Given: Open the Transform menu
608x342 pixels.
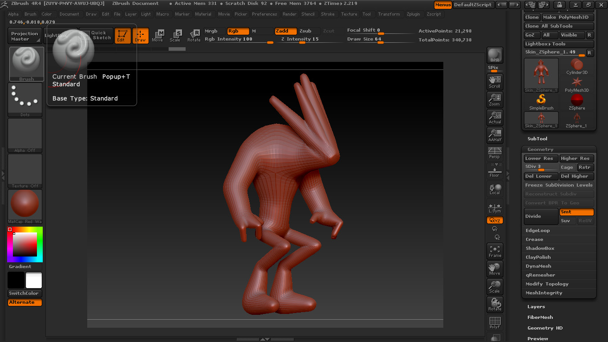Looking at the screenshot, I should point(389,14).
